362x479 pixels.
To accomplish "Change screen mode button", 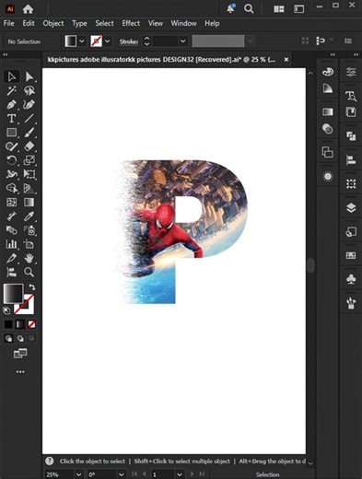I will [20, 354].
